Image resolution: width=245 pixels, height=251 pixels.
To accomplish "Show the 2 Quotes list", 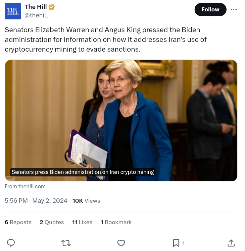I will click(x=52, y=222).
